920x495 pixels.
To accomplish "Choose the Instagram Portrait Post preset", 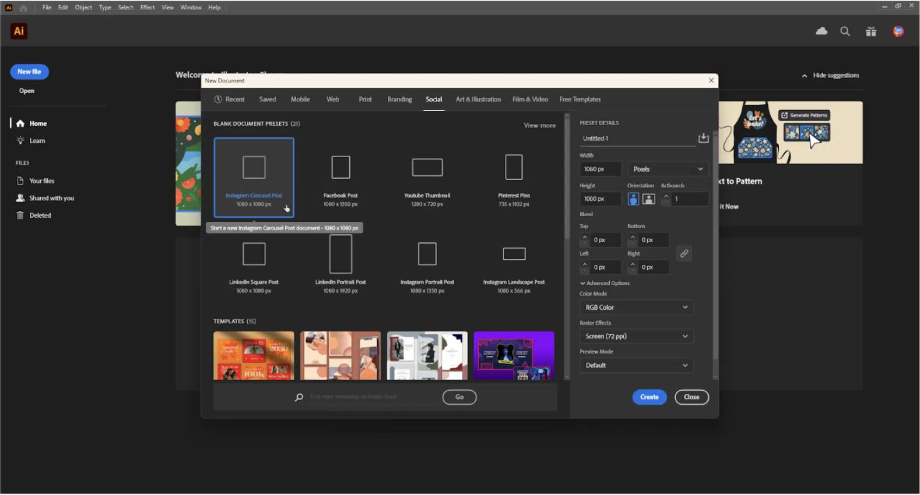I will coord(427,265).
